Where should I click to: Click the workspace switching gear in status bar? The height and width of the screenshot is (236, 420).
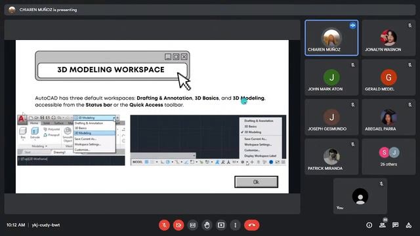[243, 162]
